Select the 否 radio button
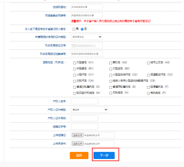This screenshot has height=167, width=184. [82, 29]
